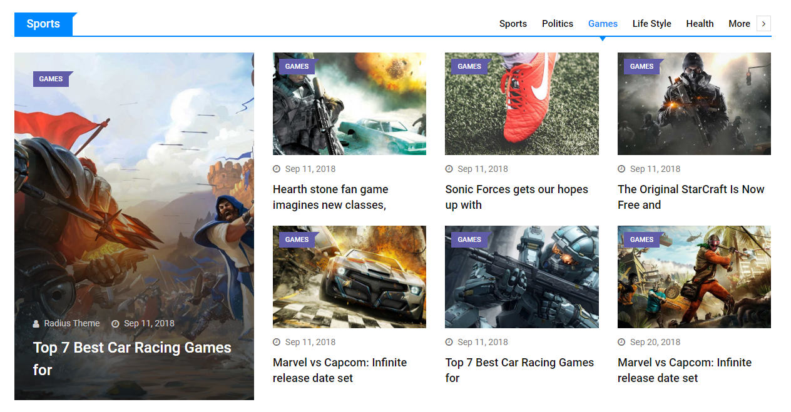Click clock icon above Sonic Forces title
Screen dimensions: 791x412
click(449, 169)
